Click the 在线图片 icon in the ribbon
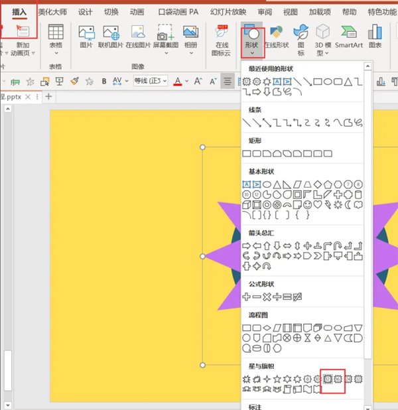 (138, 36)
